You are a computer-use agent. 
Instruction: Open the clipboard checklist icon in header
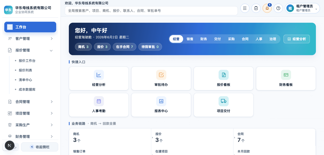pyautogui.click(x=256, y=8)
